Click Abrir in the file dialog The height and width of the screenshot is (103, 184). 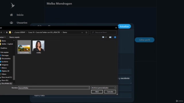click(x=97, y=92)
